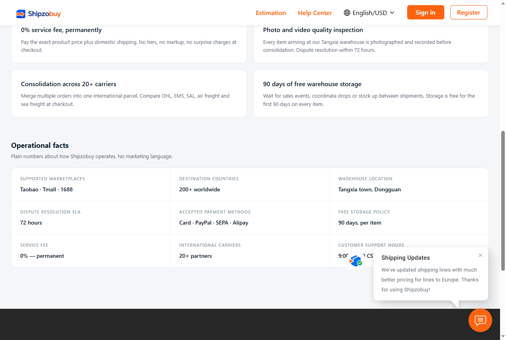Go to the Help Center

[x=315, y=13]
